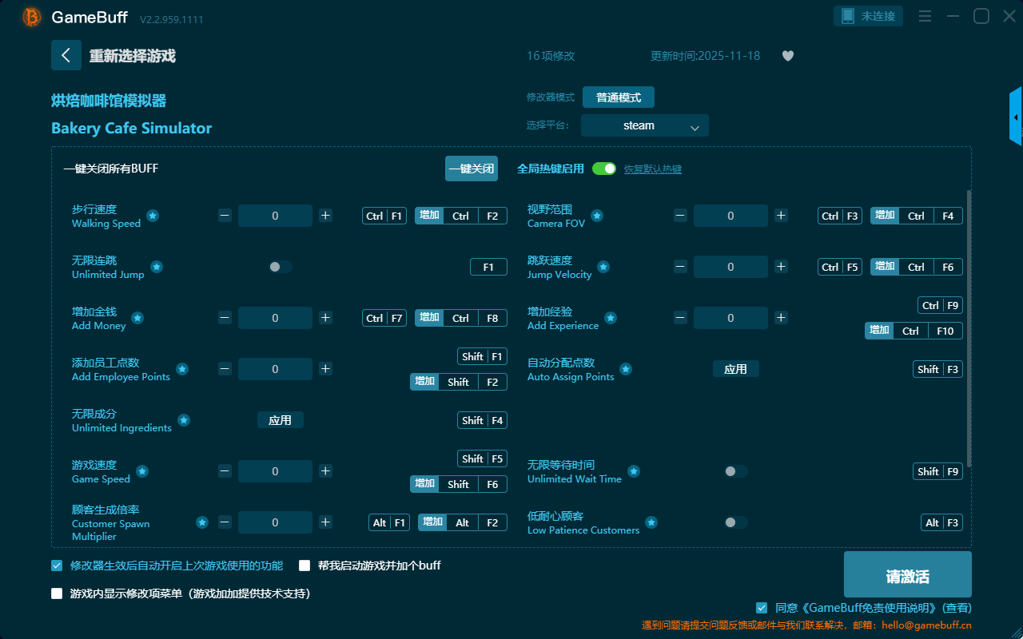Expand the blue side panel arrow on right edge
Viewport: 1023px width, 639px height.
1016,117
